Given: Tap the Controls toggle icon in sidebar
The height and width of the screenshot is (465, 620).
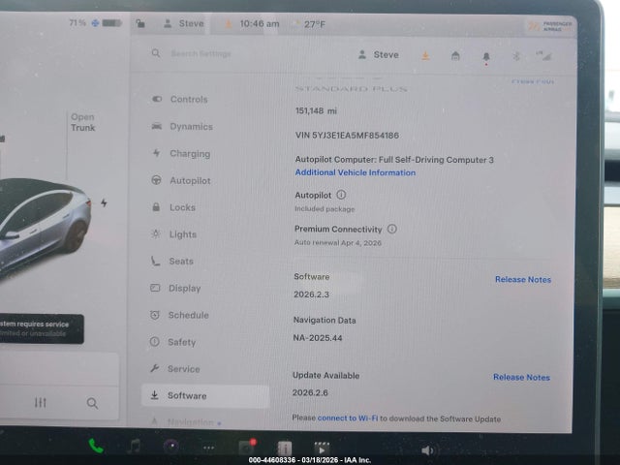Looking at the screenshot, I should tap(157, 99).
